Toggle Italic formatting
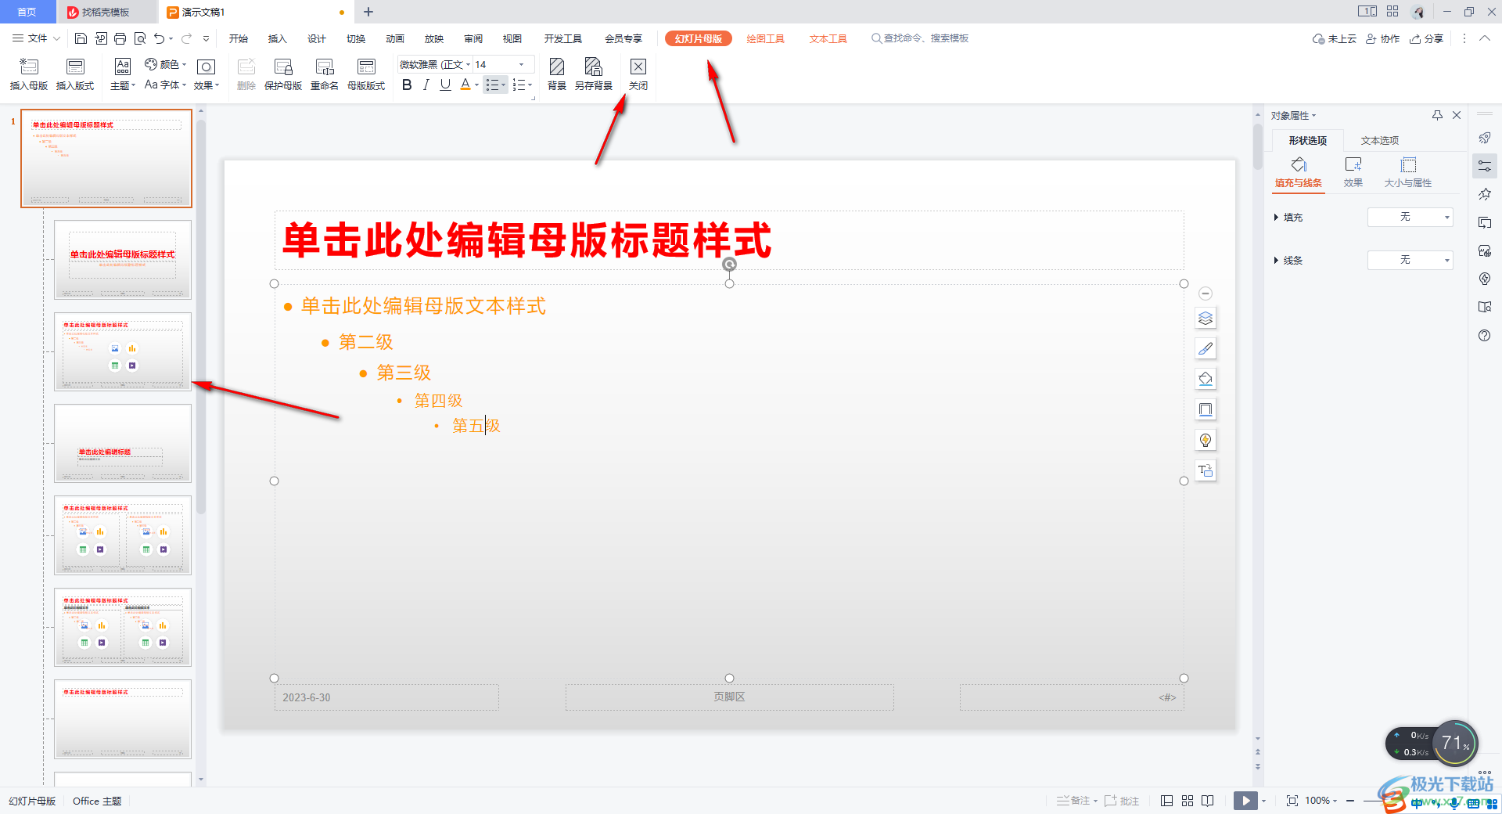 click(x=426, y=85)
